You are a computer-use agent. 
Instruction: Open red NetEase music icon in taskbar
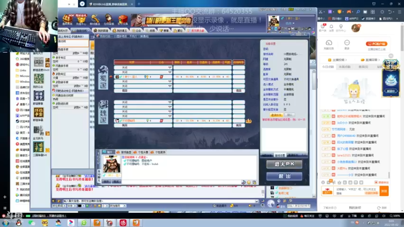(123, 222)
